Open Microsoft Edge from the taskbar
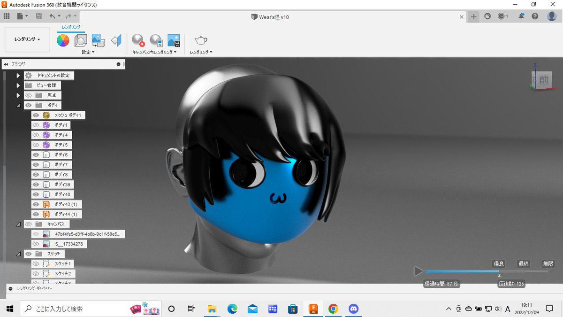The width and height of the screenshot is (563, 317). [x=232, y=309]
